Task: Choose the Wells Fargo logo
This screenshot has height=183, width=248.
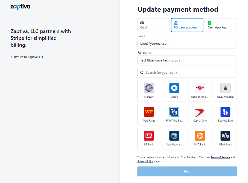Action: (x=149, y=112)
